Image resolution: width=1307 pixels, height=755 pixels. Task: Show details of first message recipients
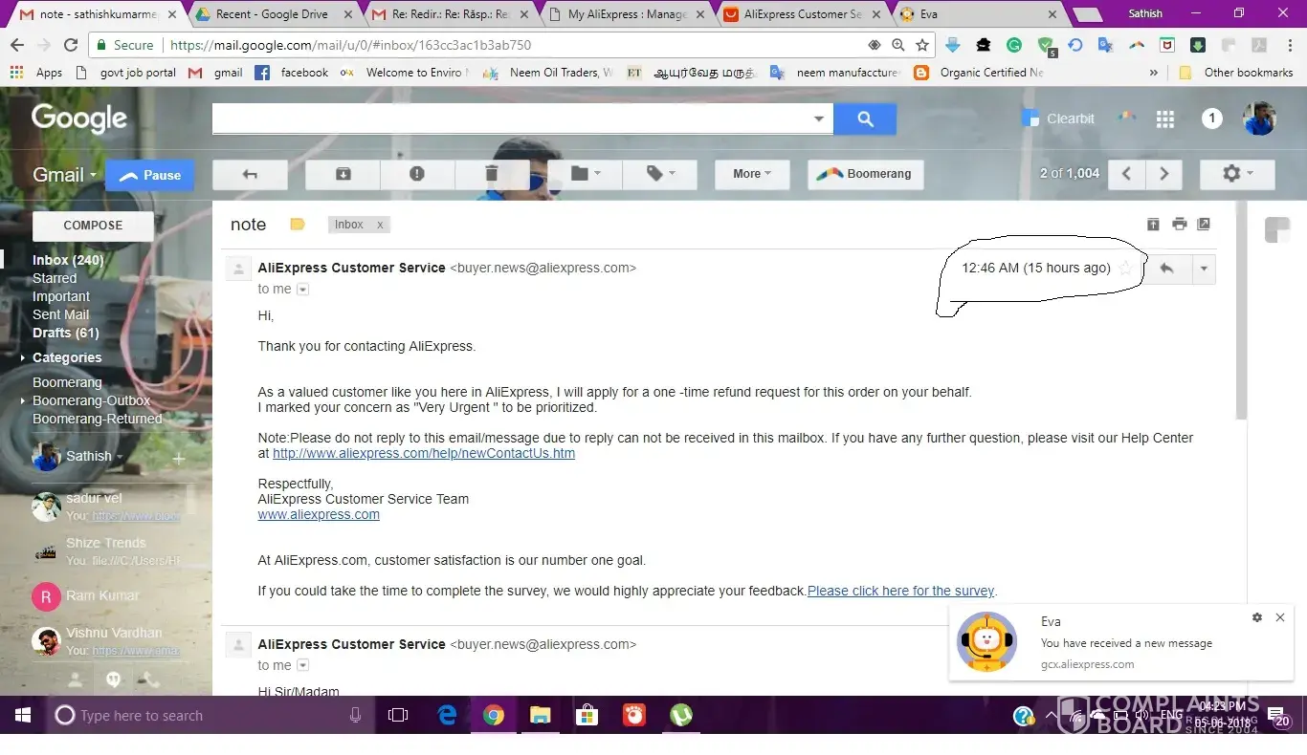click(303, 289)
